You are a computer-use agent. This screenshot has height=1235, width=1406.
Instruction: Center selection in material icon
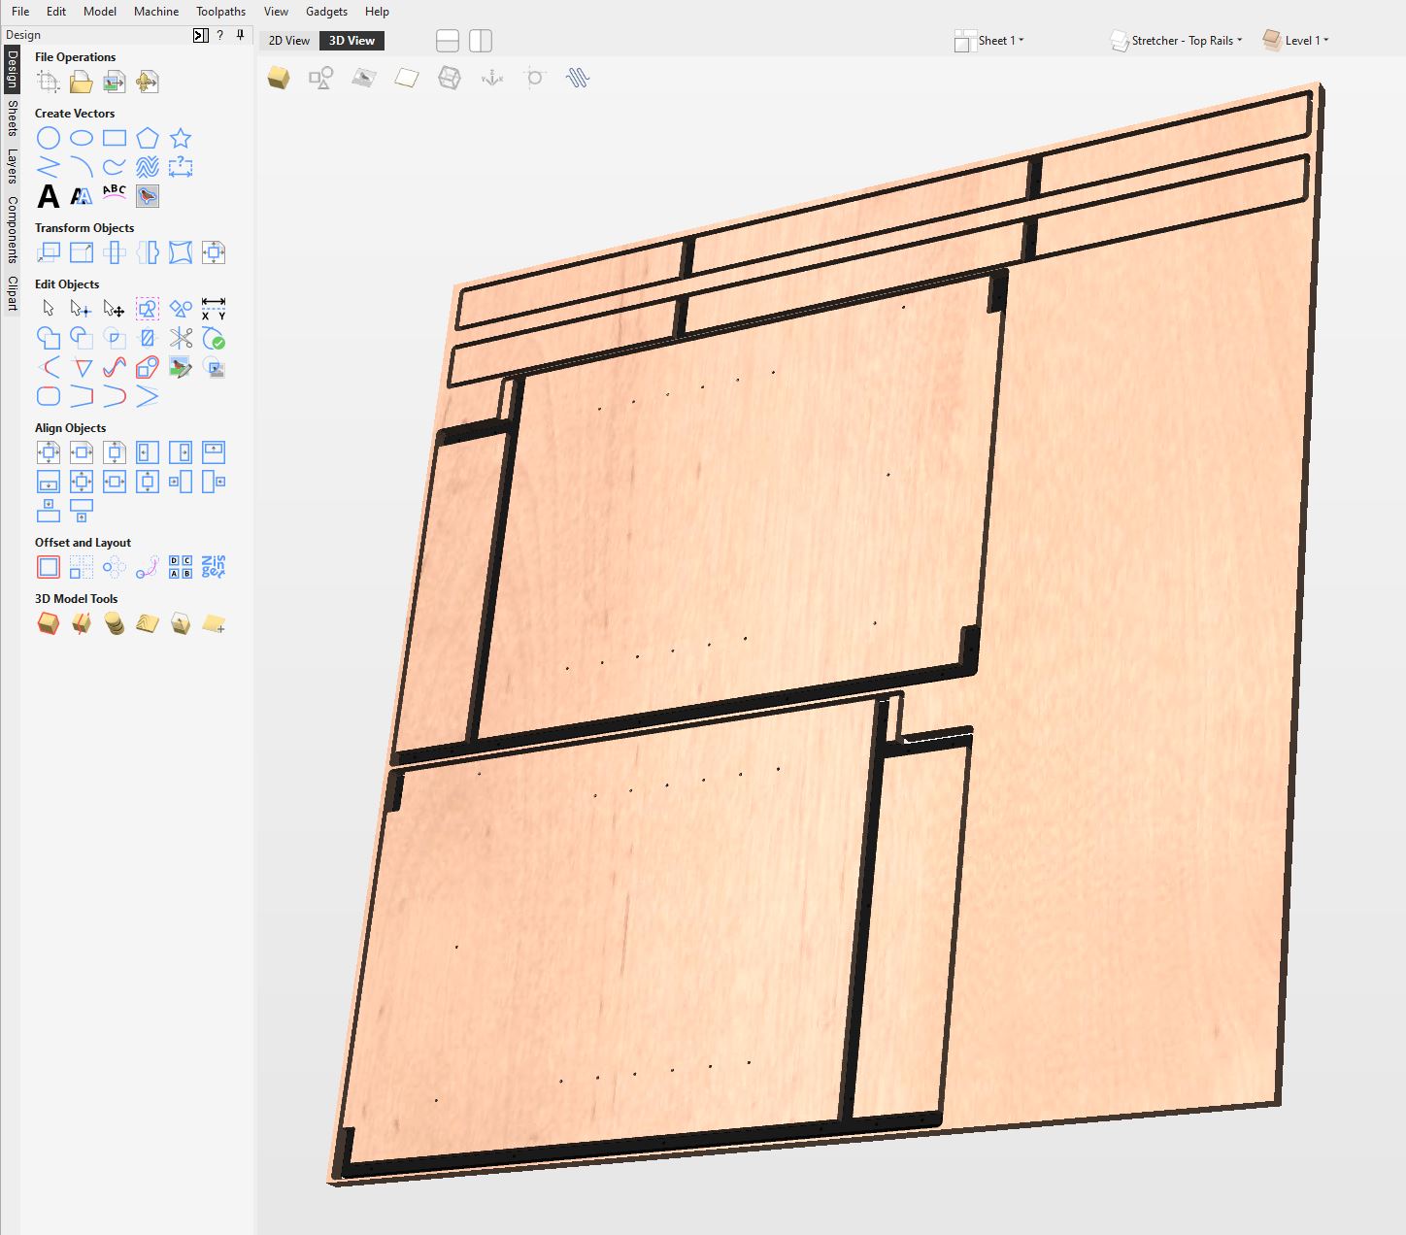point(49,452)
